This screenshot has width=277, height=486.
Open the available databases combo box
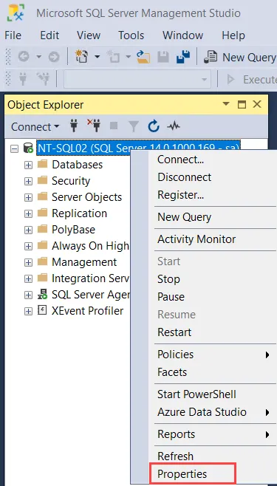[137, 80]
